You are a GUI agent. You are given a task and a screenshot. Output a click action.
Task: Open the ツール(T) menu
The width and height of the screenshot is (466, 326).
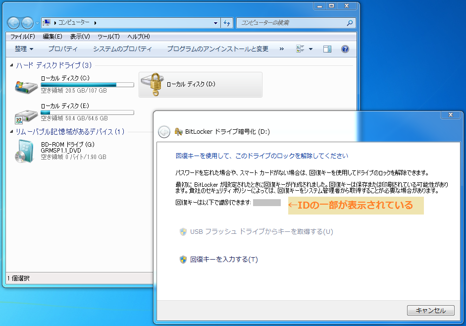[108, 37]
